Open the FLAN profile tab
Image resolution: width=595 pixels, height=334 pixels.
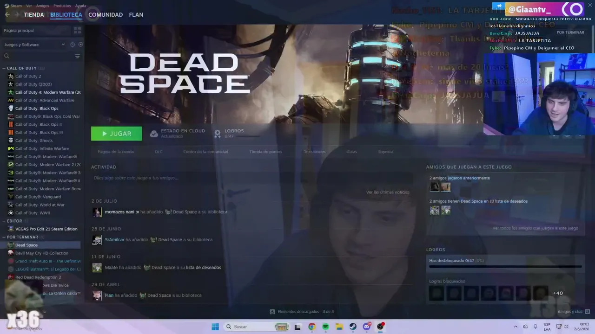136,15
